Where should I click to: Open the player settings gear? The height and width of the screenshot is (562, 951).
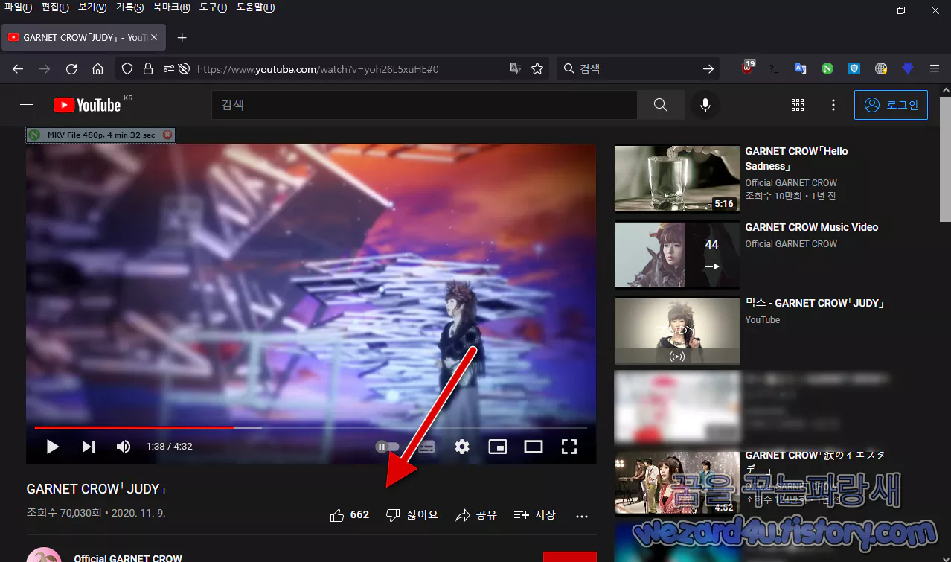pyautogui.click(x=461, y=446)
